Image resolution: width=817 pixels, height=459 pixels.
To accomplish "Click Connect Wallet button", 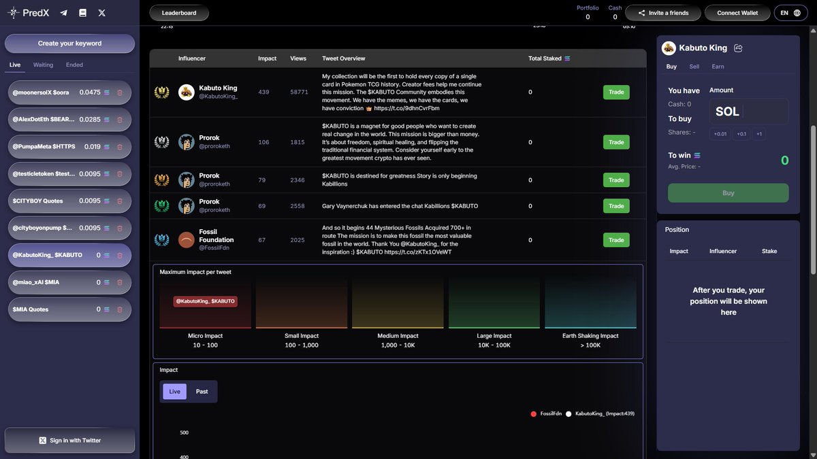I will pos(737,13).
